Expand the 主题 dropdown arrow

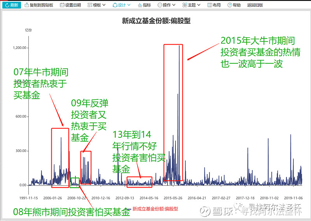pos(199,5)
